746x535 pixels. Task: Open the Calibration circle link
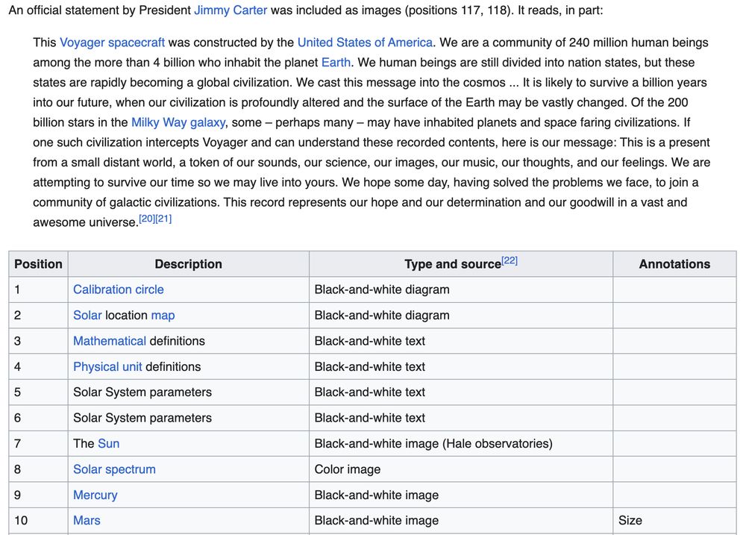118,290
